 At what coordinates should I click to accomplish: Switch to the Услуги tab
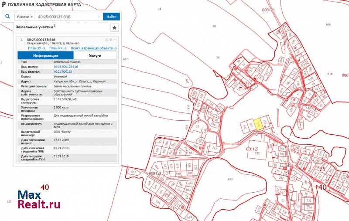point(95,56)
